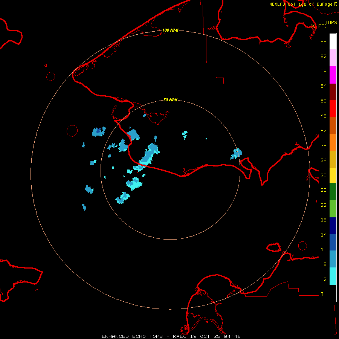Pick the dark orange legend swatch
The width and height of the screenshot is (339, 339).
pyautogui.click(x=333, y=125)
